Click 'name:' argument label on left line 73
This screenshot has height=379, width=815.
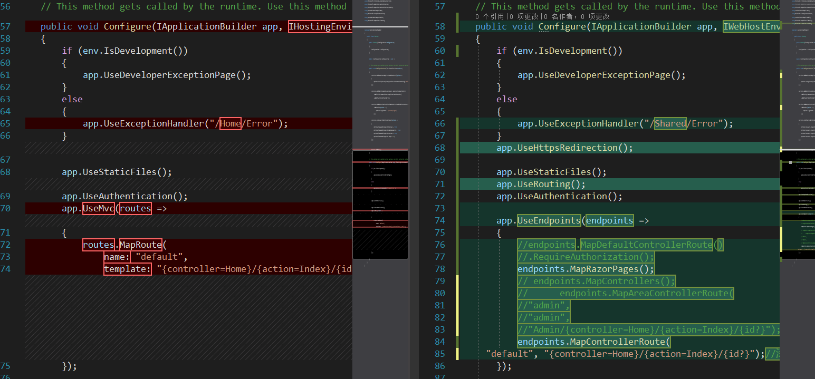(117, 257)
